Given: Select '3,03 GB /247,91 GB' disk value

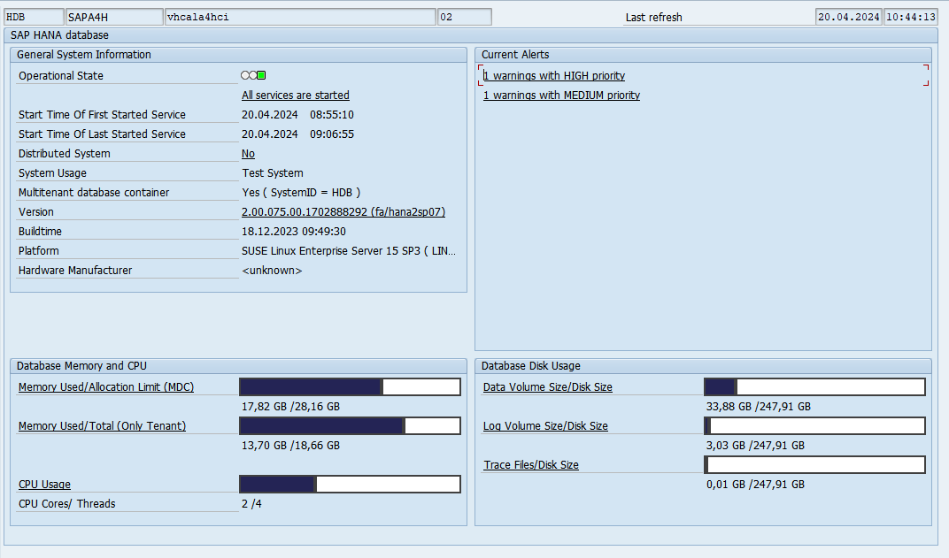Looking at the screenshot, I should pos(755,446).
